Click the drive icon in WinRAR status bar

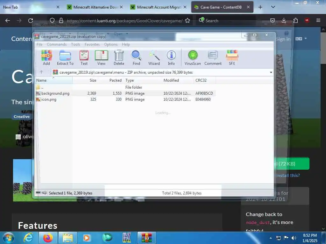(38, 193)
